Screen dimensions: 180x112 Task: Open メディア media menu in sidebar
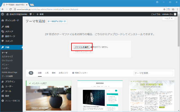coord(11,32)
